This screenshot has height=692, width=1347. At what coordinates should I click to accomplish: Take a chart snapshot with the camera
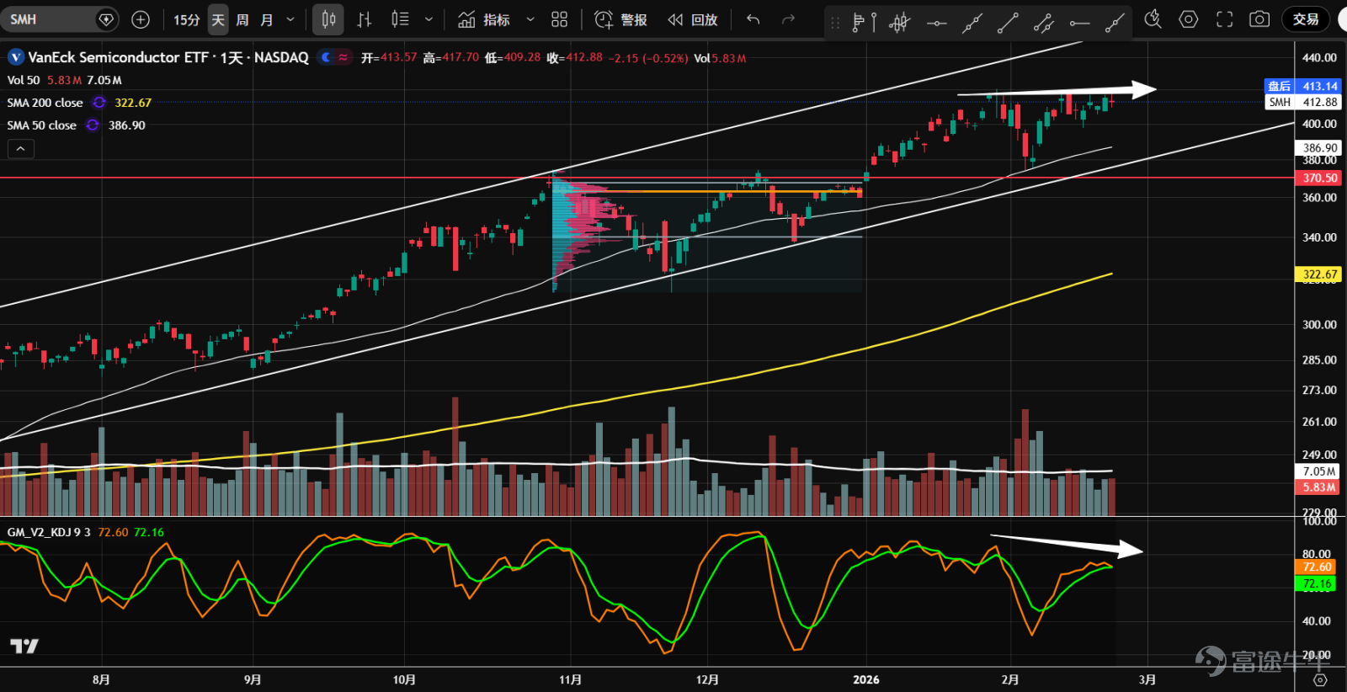coord(1259,19)
